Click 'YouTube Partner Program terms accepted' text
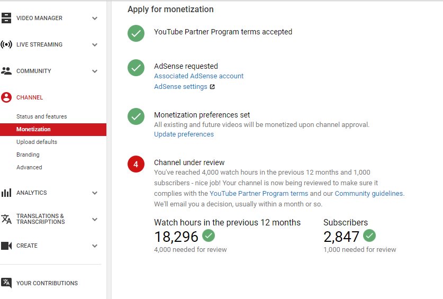This screenshot has height=299, width=443. (x=223, y=32)
